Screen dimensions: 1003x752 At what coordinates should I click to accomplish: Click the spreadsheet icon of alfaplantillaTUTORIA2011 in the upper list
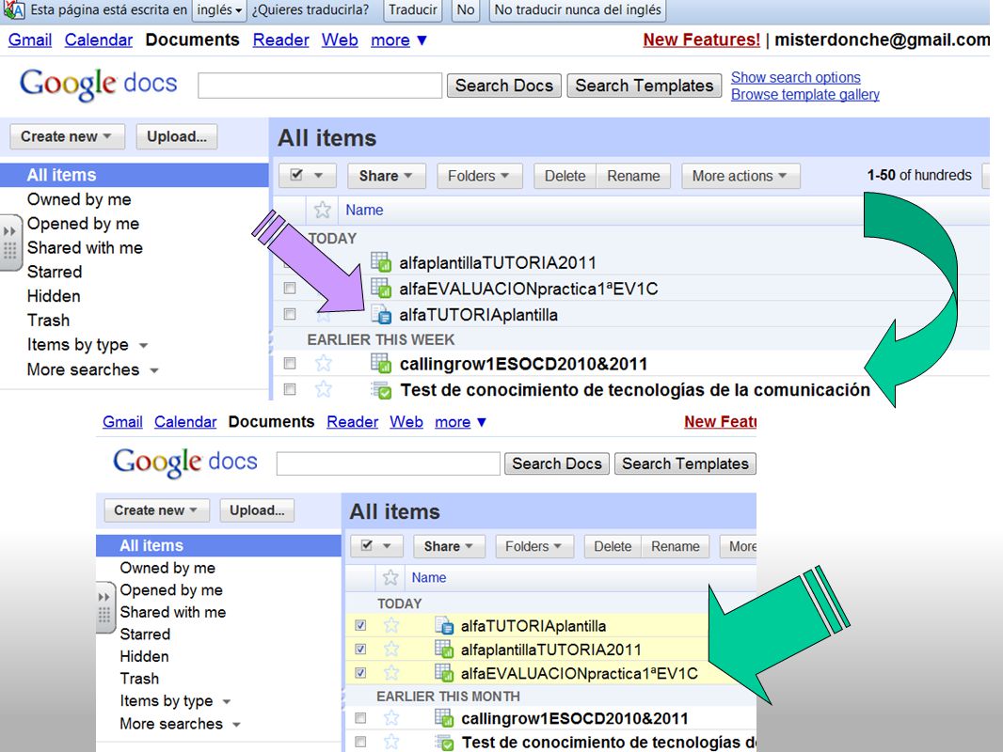(381, 262)
